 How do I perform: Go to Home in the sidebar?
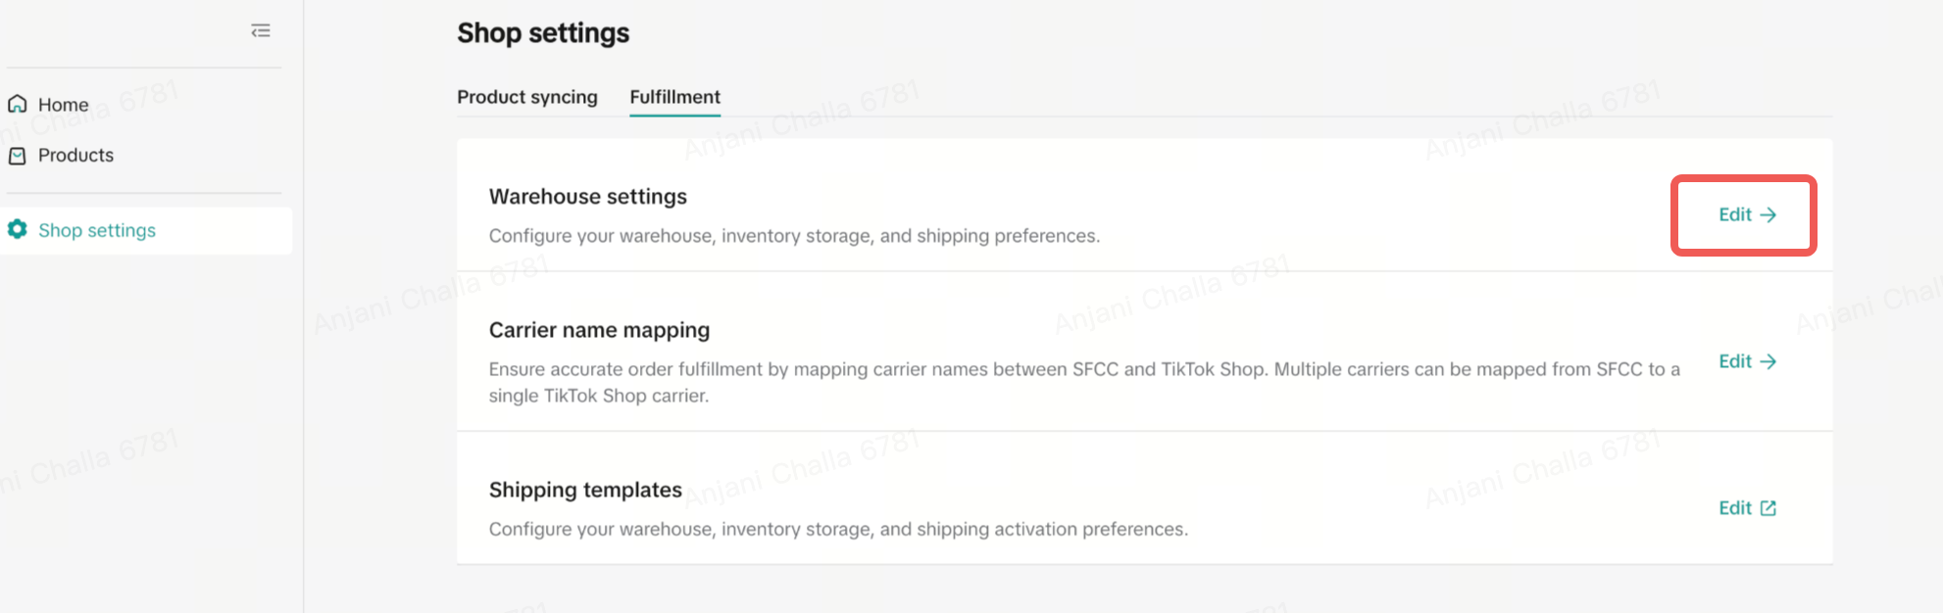click(63, 105)
